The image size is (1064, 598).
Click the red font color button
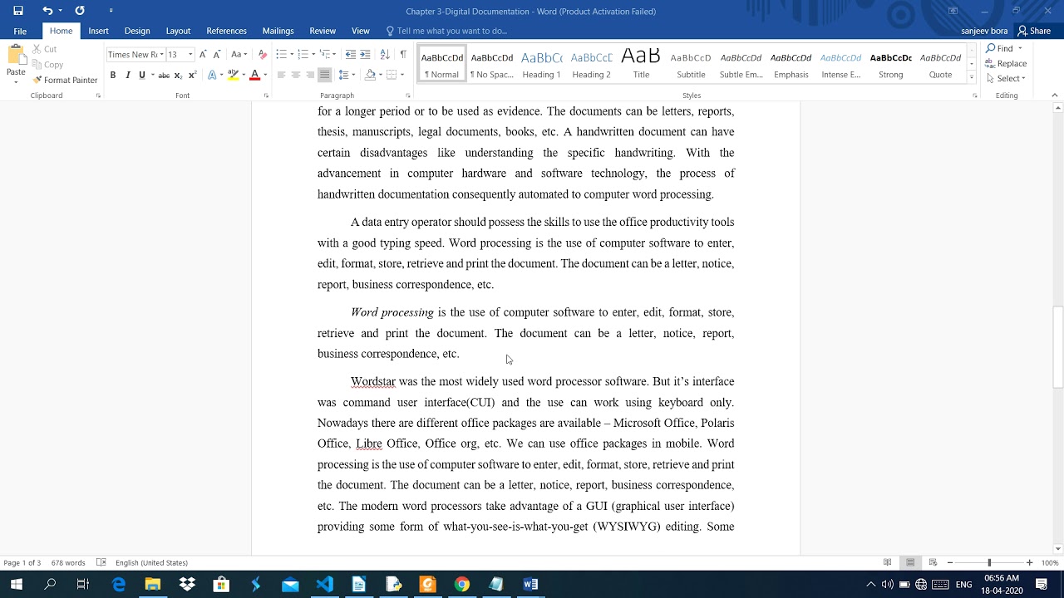pyautogui.click(x=254, y=75)
